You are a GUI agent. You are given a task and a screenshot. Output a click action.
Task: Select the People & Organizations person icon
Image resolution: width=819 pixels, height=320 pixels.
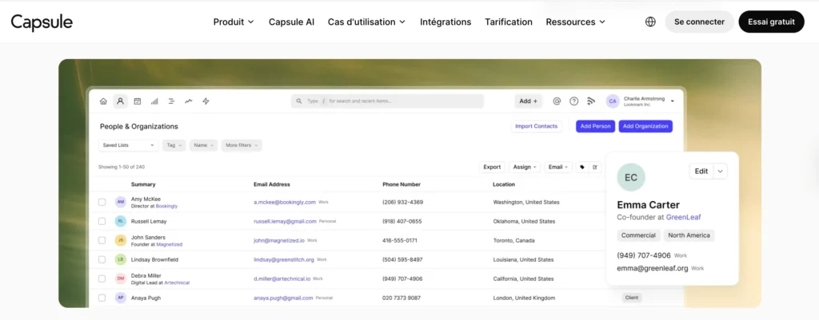click(120, 101)
